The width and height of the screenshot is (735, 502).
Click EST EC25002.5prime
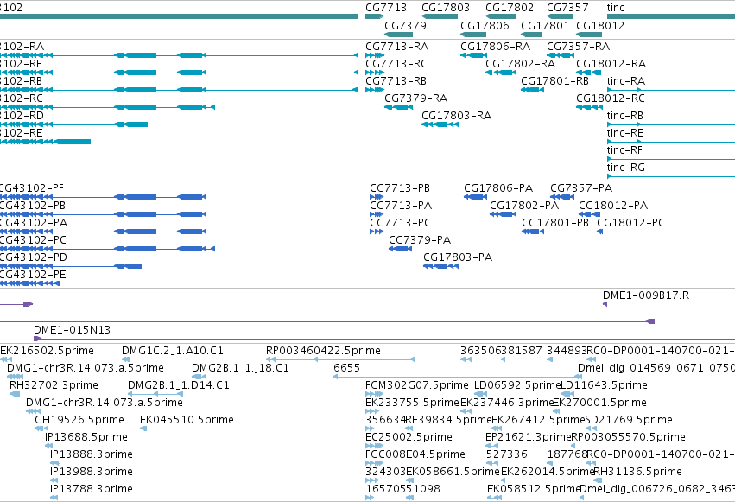[409, 437]
